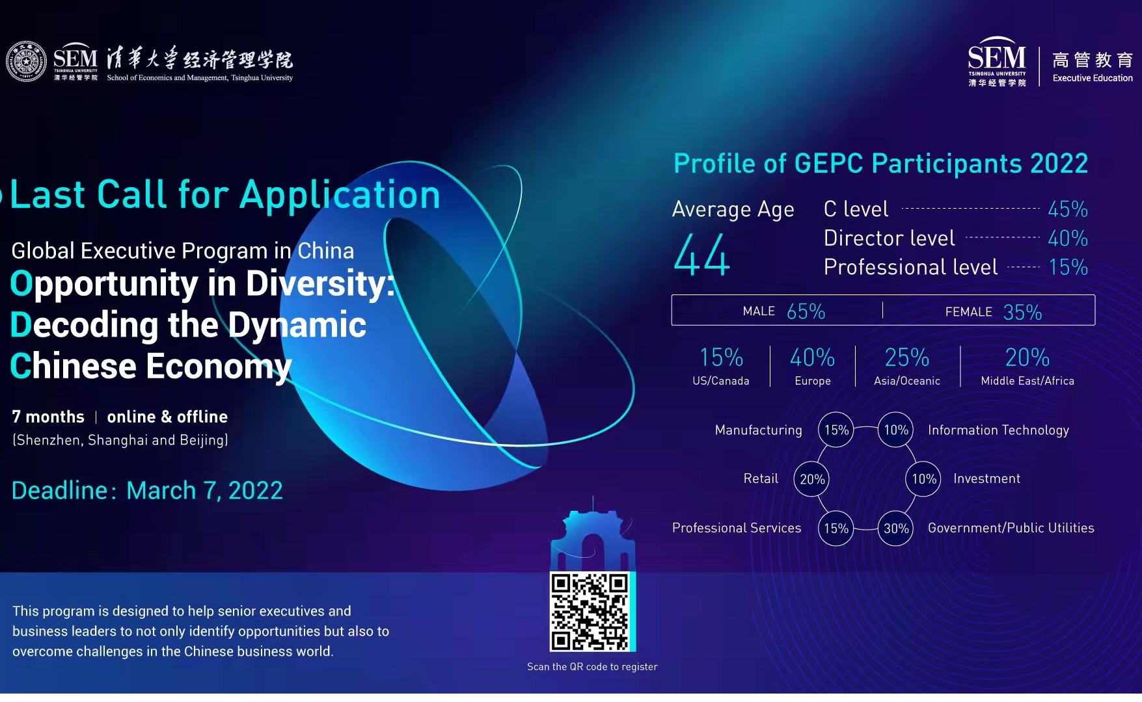Select the Information Technology 10% circle
This screenshot has height=702, width=1142.
click(x=896, y=430)
